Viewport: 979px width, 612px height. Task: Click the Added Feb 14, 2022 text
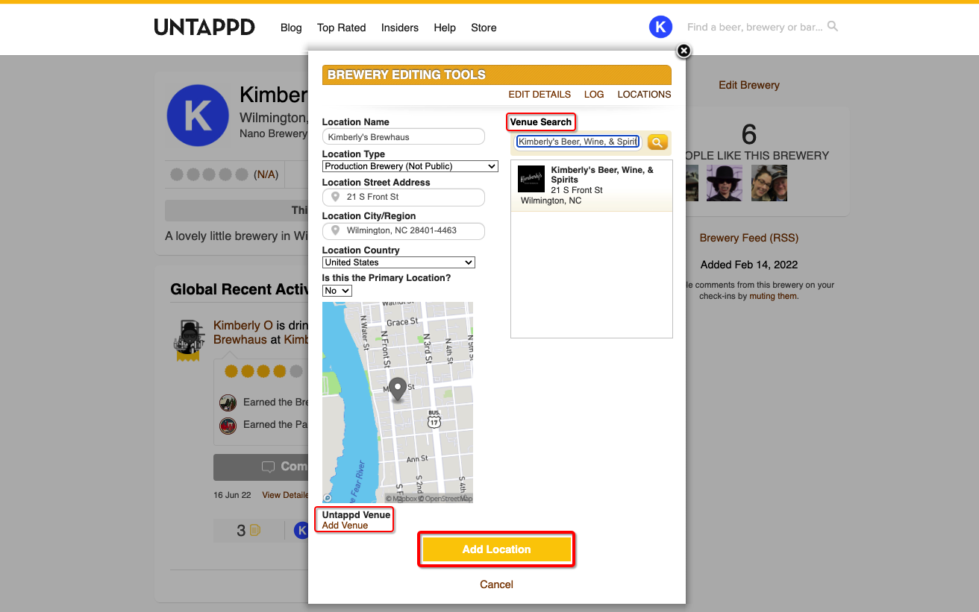pos(749,265)
